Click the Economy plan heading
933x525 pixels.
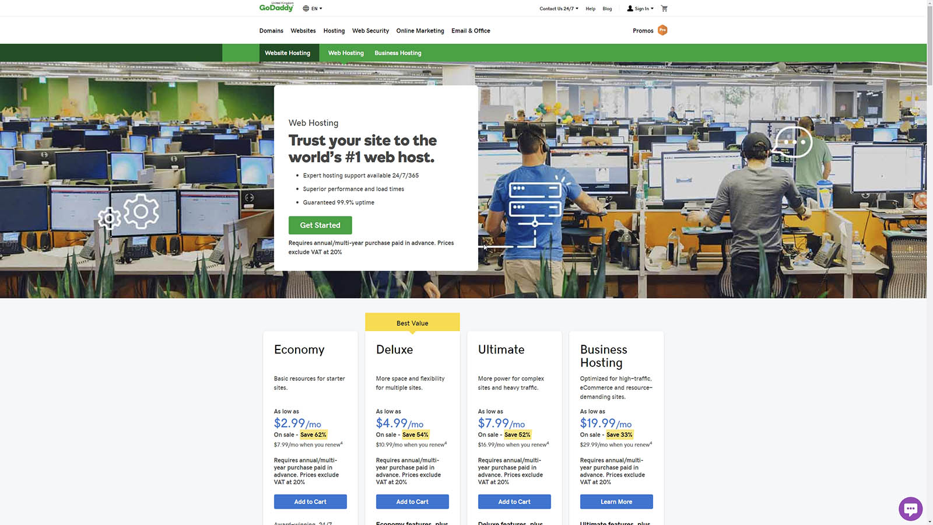point(299,349)
